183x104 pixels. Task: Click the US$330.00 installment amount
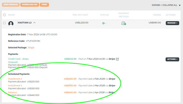(70, 86)
